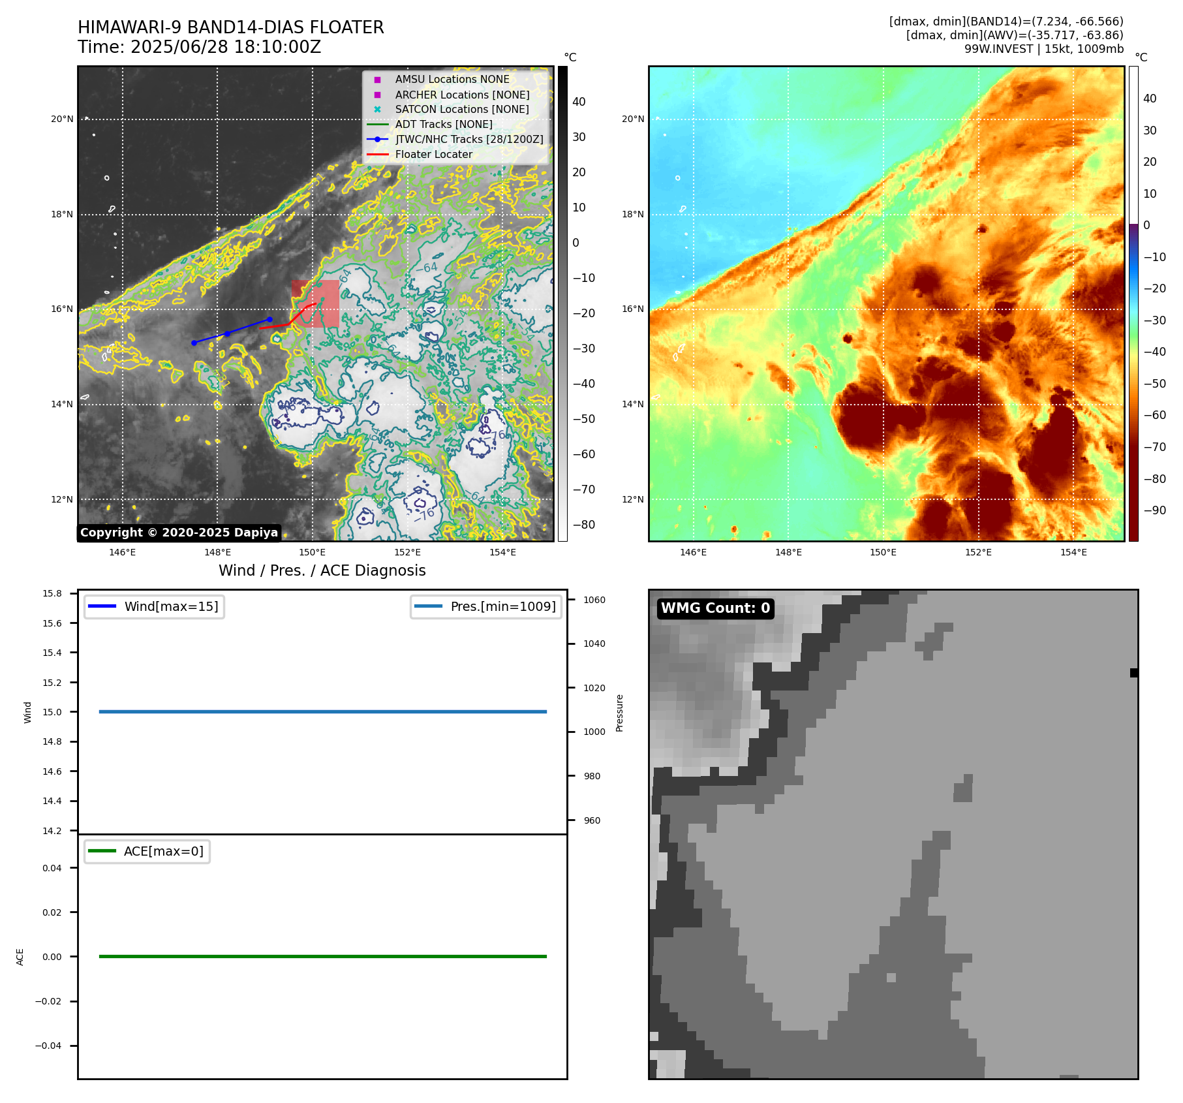Click the 0.04 tick on the ACE axis

[52, 868]
